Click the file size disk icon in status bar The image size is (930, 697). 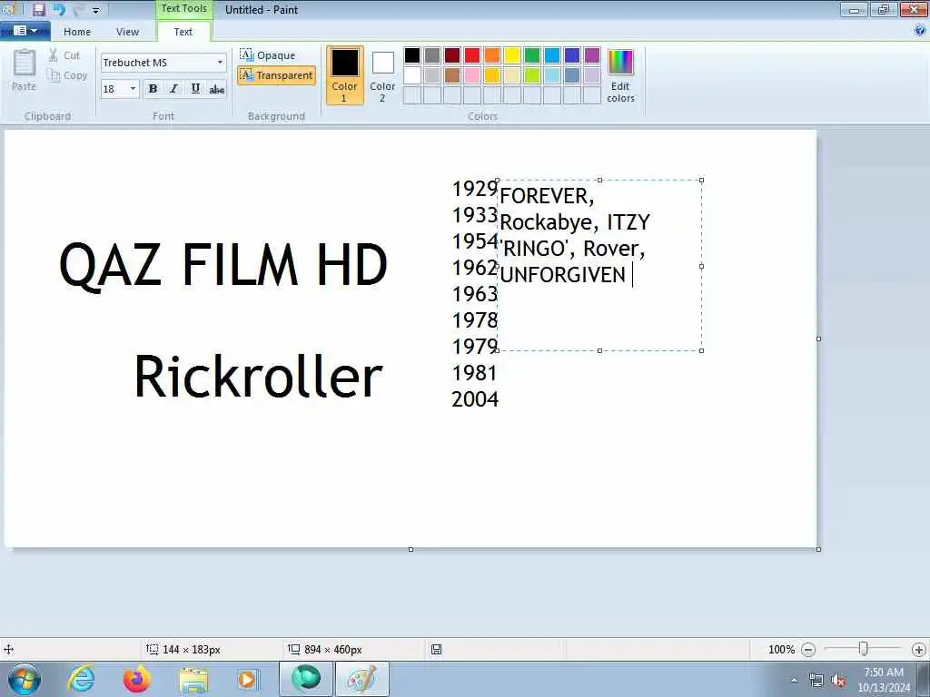tap(437, 650)
